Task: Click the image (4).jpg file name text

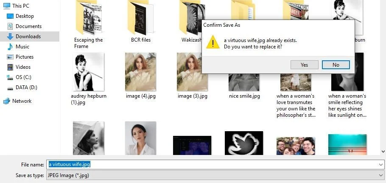Action: pos(140,96)
